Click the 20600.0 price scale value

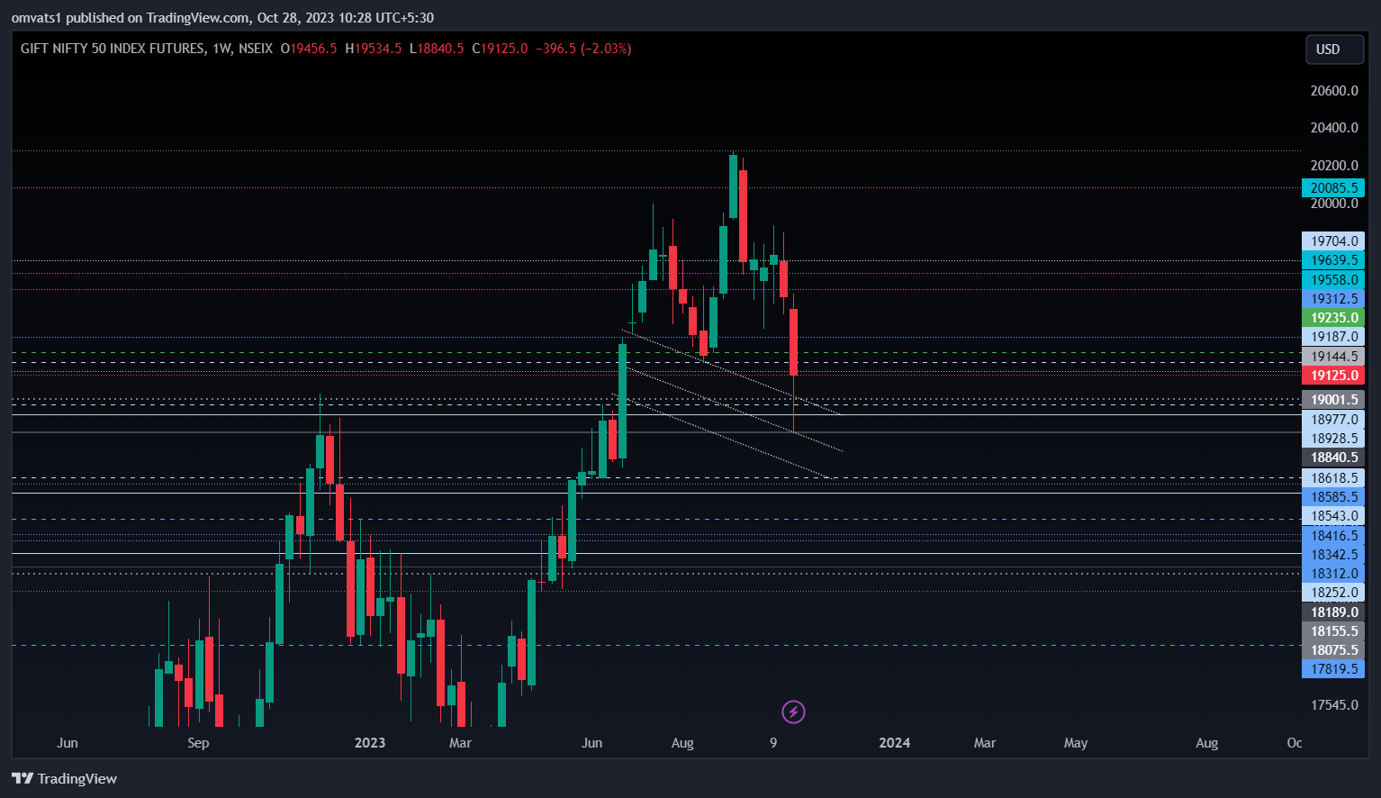(1334, 91)
